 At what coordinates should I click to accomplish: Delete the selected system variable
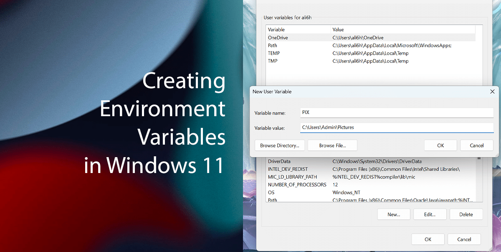(x=466, y=214)
